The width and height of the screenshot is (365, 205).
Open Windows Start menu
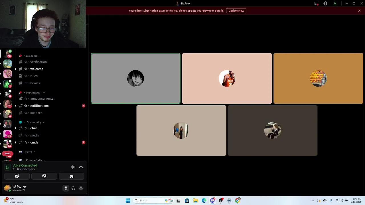coord(128,200)
